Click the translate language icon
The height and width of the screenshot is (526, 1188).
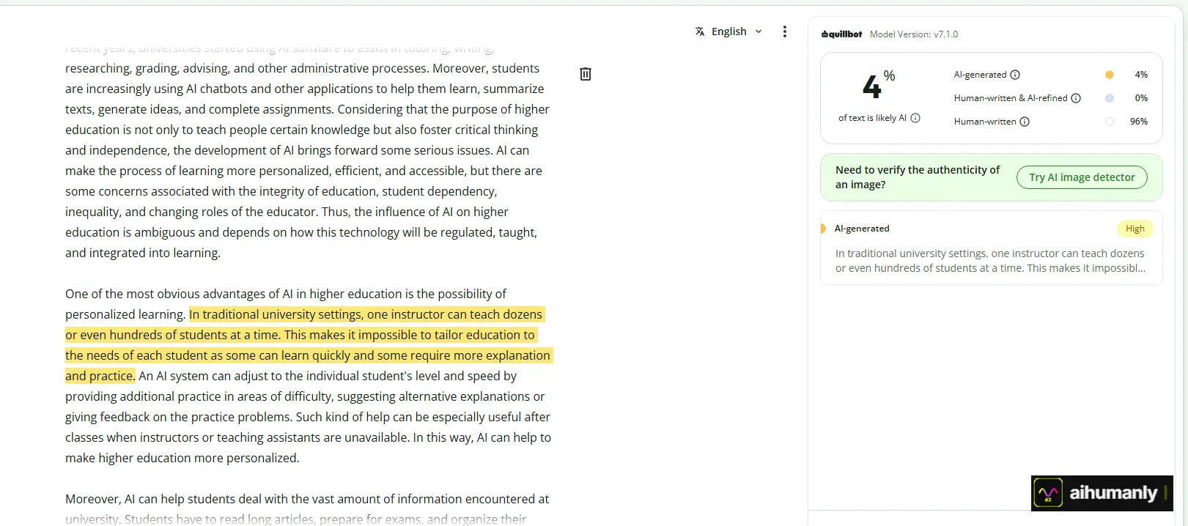[x=700, y=32]
